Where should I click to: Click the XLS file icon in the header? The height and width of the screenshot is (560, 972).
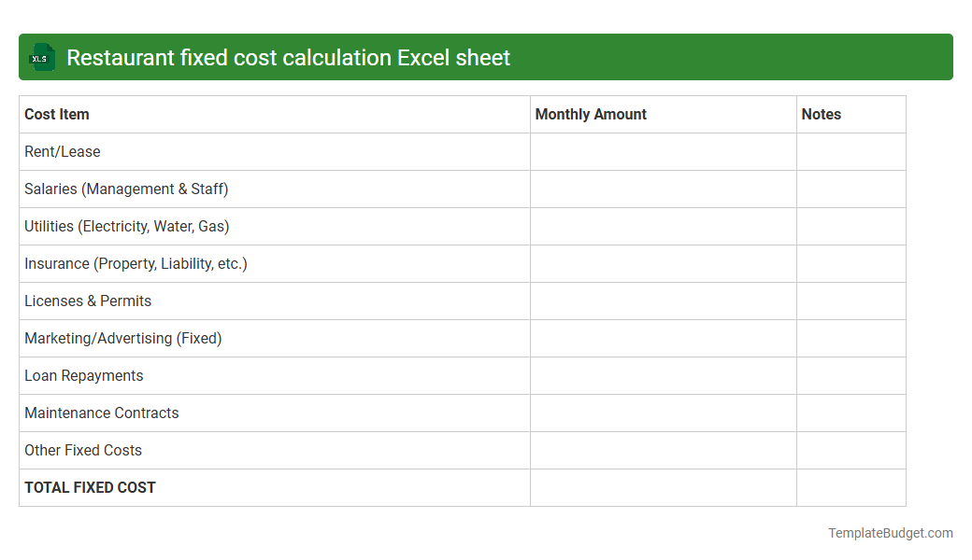(41, 57)
